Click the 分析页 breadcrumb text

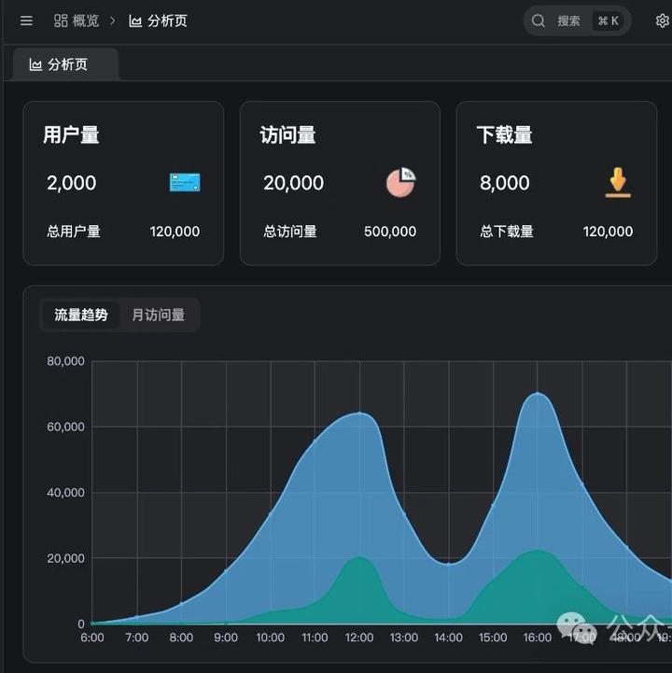point(167,21)
